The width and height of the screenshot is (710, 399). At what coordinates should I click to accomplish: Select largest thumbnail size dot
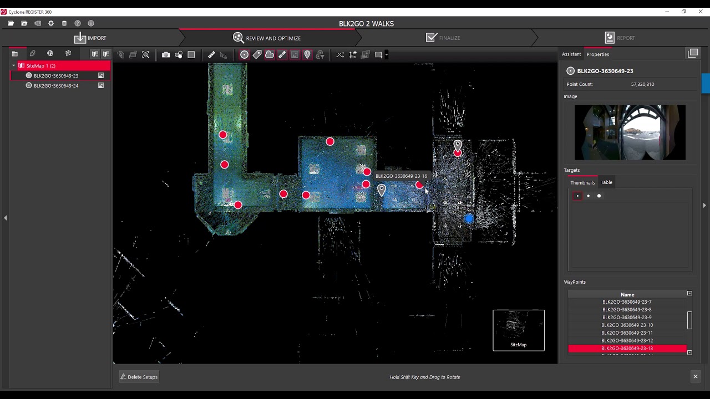[599, 196]
